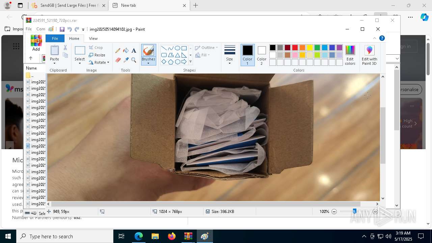Image resolution: width=432 pixels, height=243 pixels.
Task: Click the brush tool icon on the Brushes button
Action: coord(148,51)
